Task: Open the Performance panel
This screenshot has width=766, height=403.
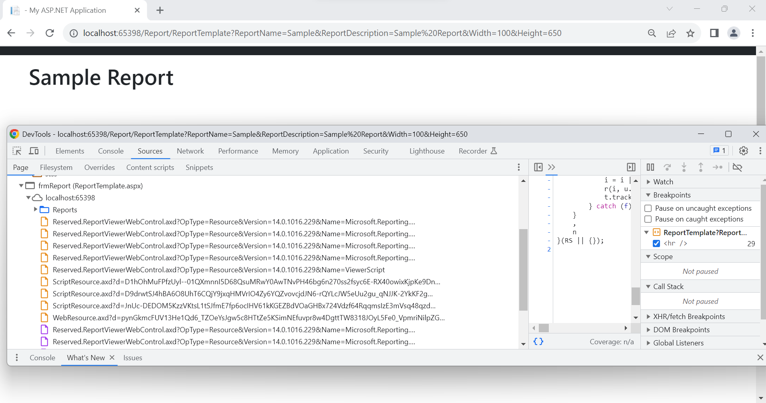Action: [x=238, y=151]
